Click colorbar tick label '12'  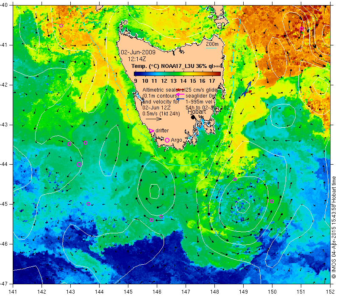tap(164, 81)
